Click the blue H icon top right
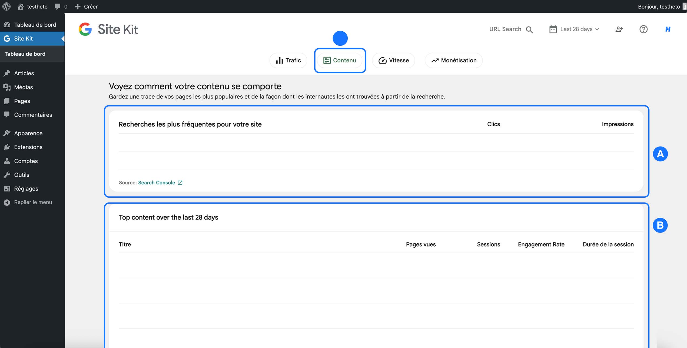Viewport: 687px width, 348px height. tap(668, 29)
